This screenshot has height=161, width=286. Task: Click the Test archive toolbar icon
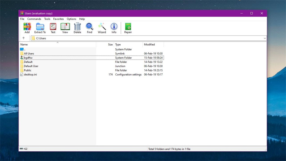point(53,26)
